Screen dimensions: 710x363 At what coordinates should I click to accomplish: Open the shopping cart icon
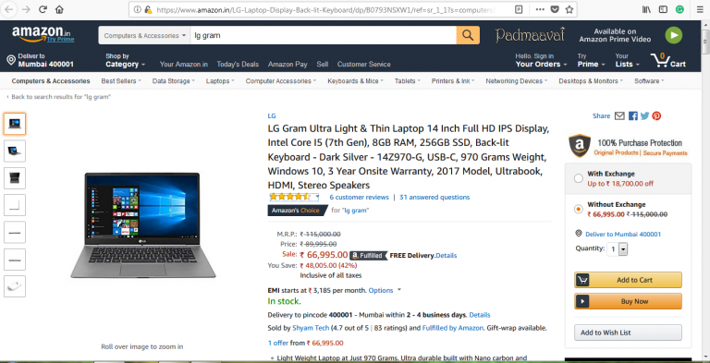click(667, 60)
